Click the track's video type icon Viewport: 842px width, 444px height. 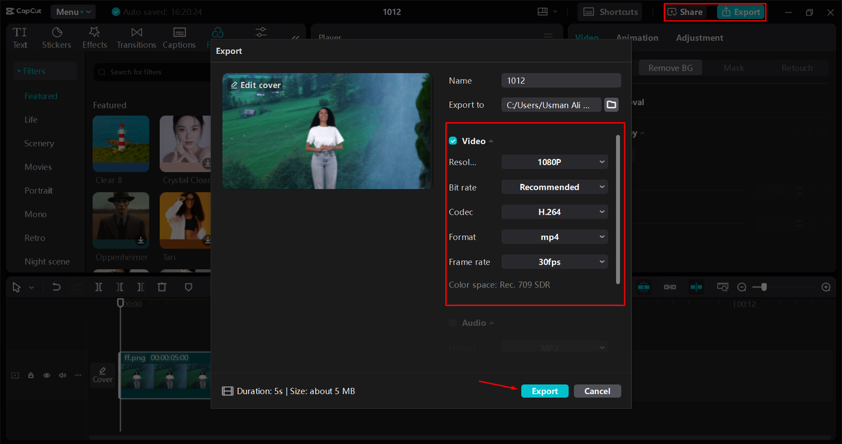(x=15, y=376)
